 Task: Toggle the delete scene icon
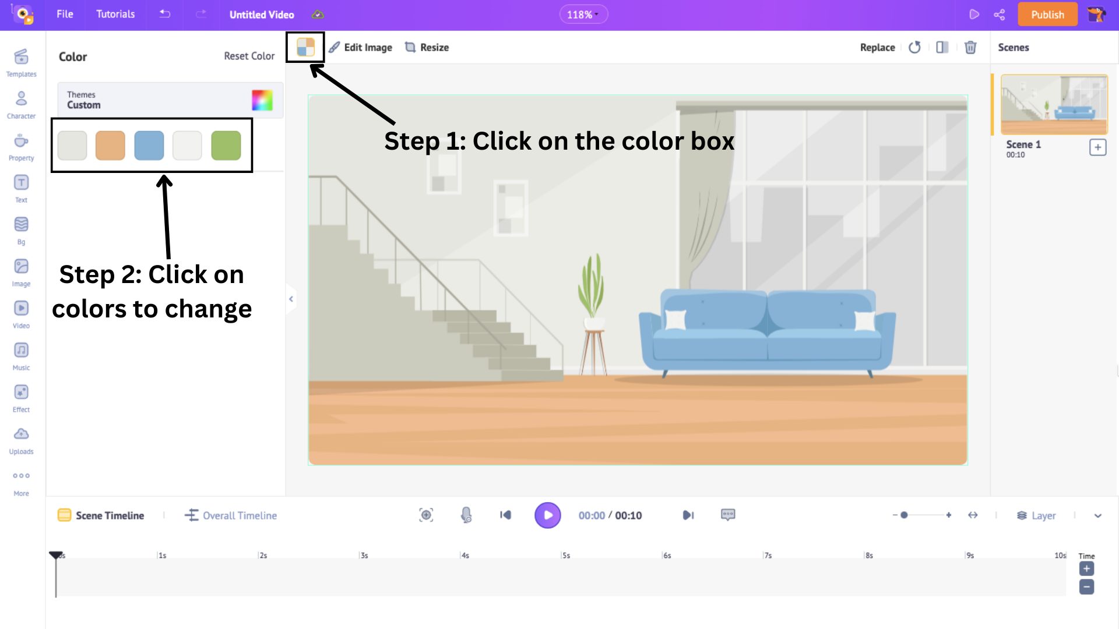[970, 48]
